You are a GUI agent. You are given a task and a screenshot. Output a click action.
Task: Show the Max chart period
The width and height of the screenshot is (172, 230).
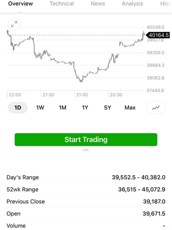(x=130, y=108)
